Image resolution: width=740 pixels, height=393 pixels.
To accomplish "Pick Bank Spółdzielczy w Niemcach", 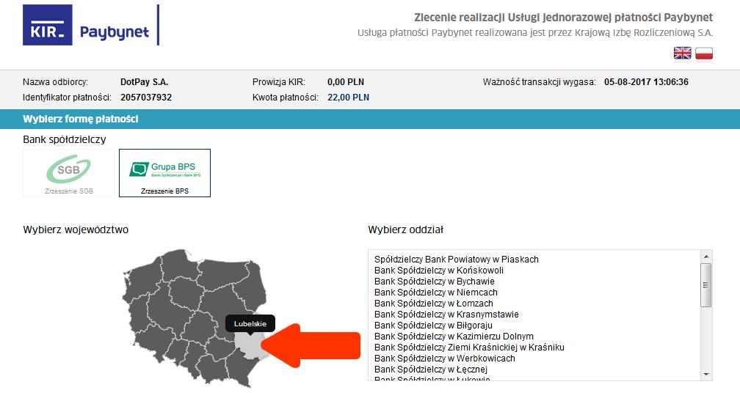I will tap(435, 292).
